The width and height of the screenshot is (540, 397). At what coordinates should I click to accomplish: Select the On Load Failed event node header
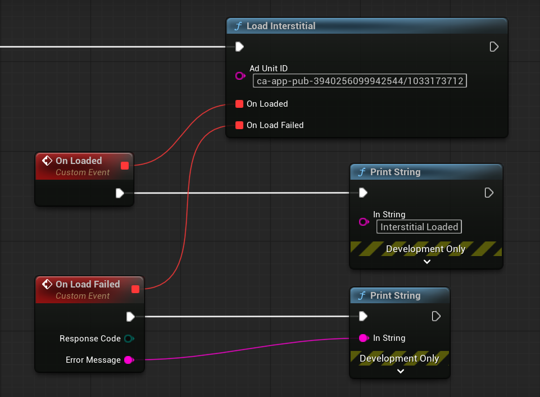89,290
